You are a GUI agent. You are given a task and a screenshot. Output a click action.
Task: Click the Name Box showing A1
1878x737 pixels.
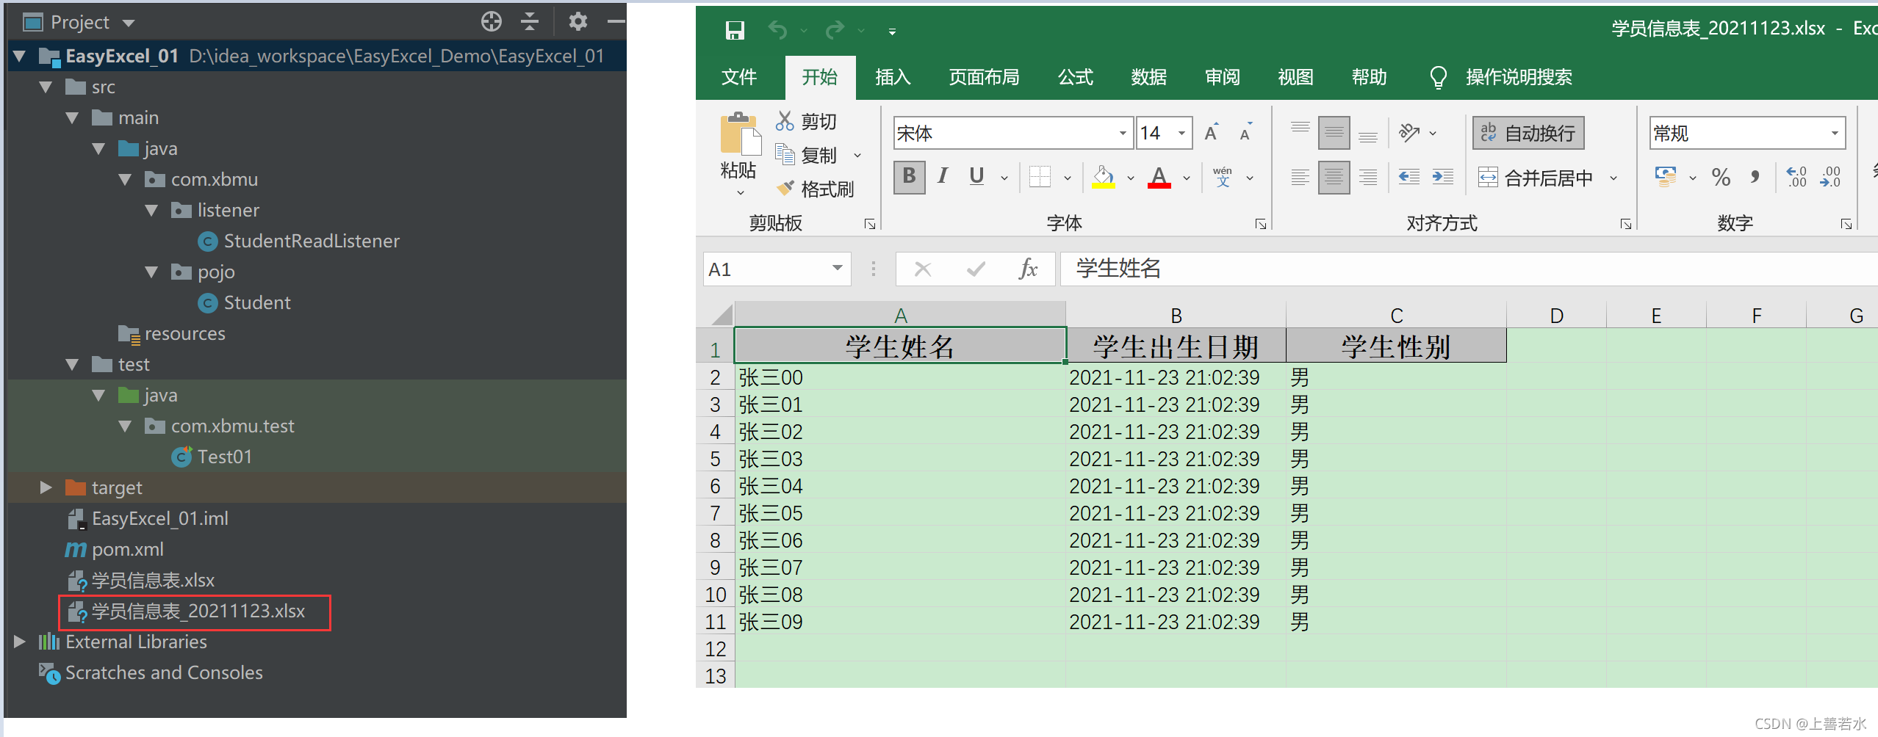pyautogui.click(x=764, y=269)
